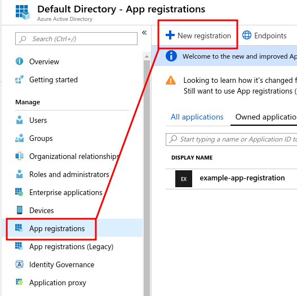Open the Overview menu item

44,62
